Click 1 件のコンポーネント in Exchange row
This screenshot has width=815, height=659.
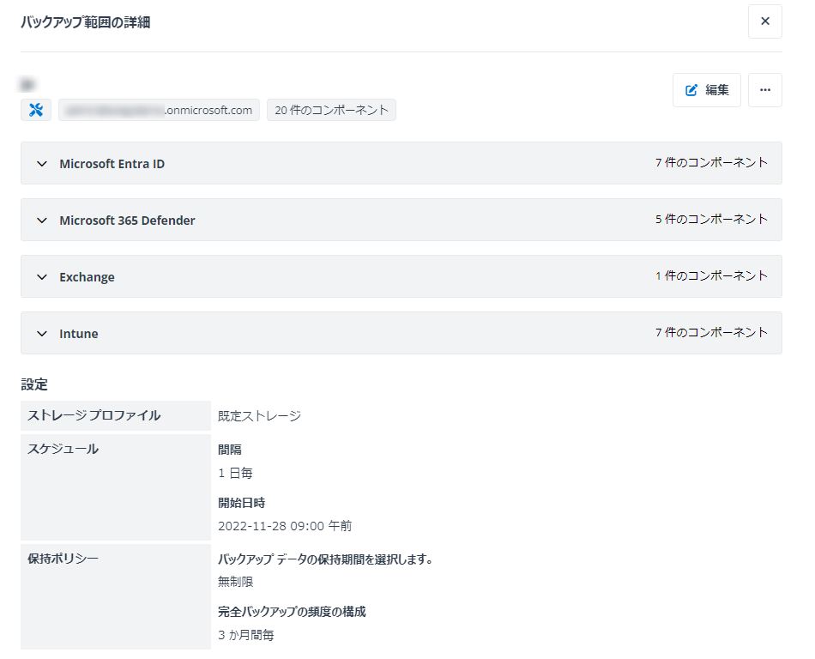pyautogui.click(x=711, y=276)
